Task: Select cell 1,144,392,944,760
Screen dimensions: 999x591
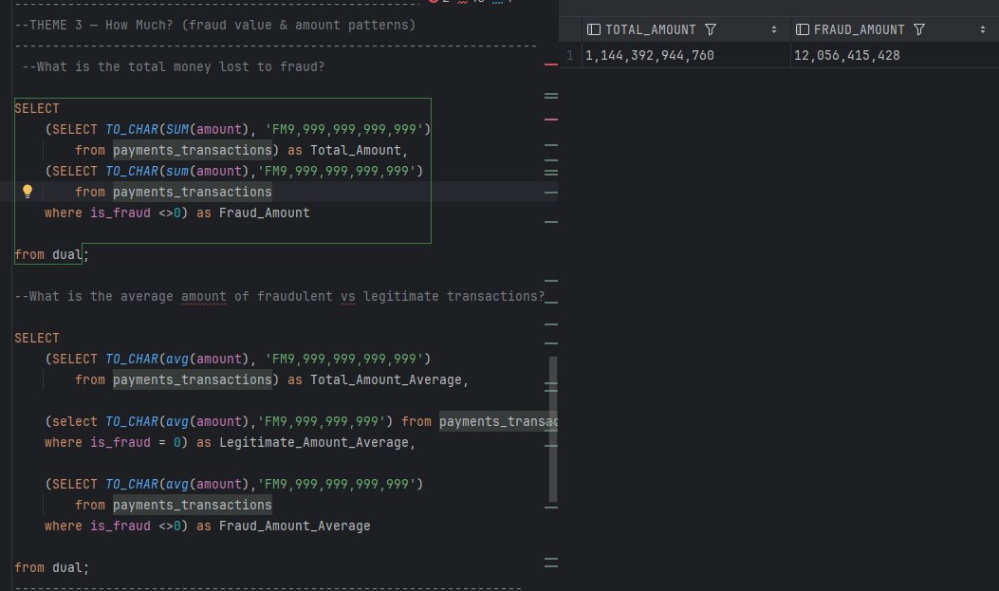Action: 686,55
